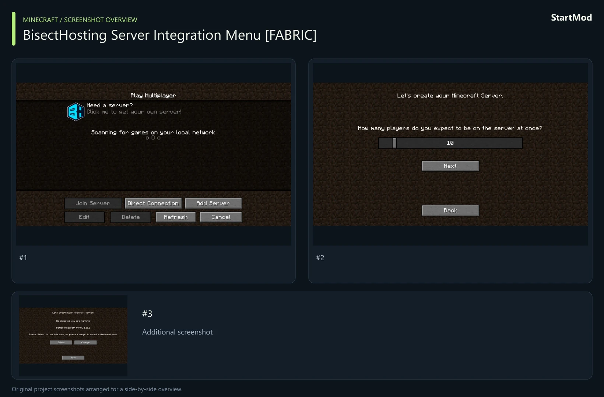Click the MINECRAFT / SCREENSHOT OVERVIEW breadcrumb

[80, 20]
